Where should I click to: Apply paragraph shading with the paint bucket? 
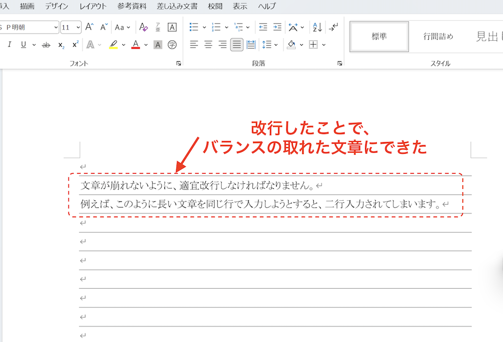pyautogui.click(x=292, y=45)
